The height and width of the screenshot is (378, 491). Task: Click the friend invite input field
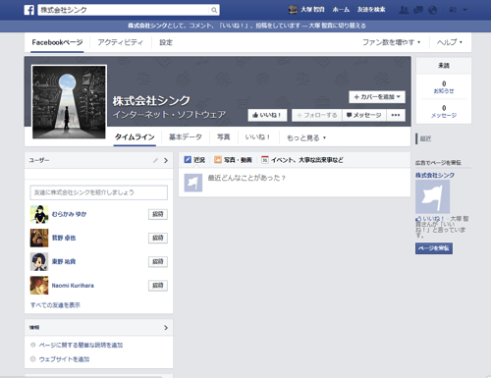(x=99, y=192)
